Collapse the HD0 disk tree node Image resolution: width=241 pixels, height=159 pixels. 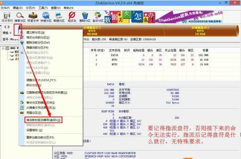[x=2, y=49]
